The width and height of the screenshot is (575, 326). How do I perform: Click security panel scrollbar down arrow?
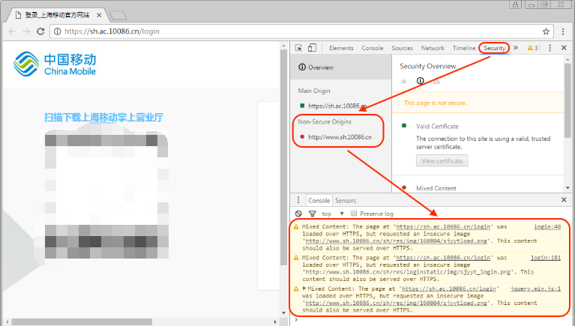click(x=568, y=188)
